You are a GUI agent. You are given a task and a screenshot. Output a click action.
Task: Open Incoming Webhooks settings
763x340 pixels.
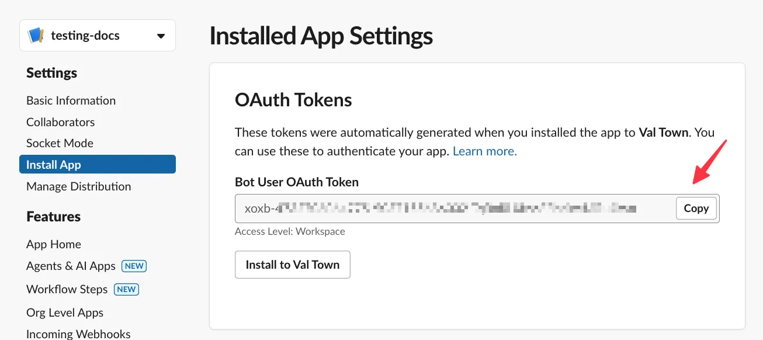click(78, 334)
